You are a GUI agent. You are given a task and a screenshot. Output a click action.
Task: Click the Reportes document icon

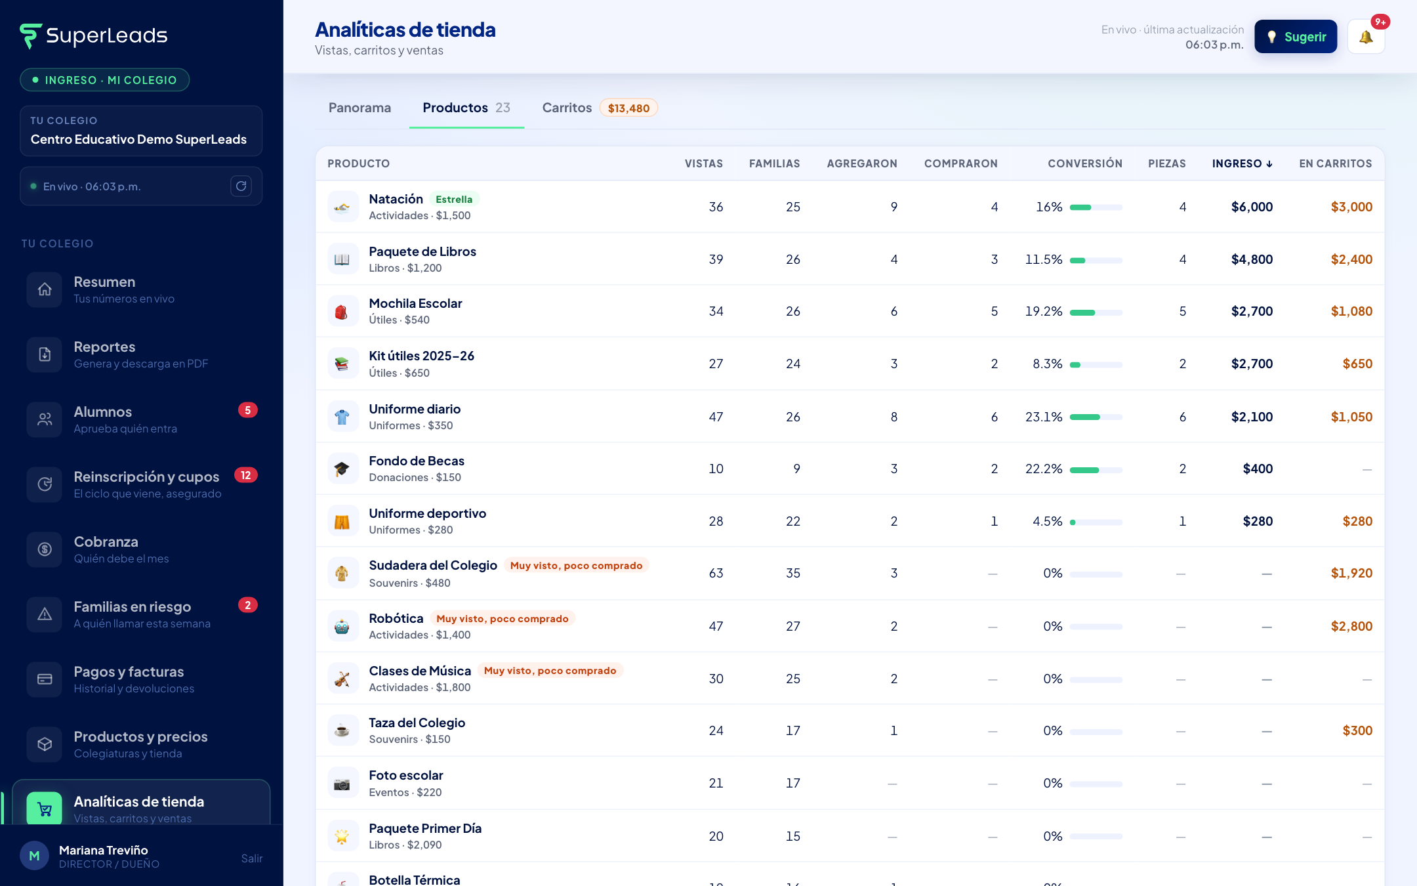point(45,354)
